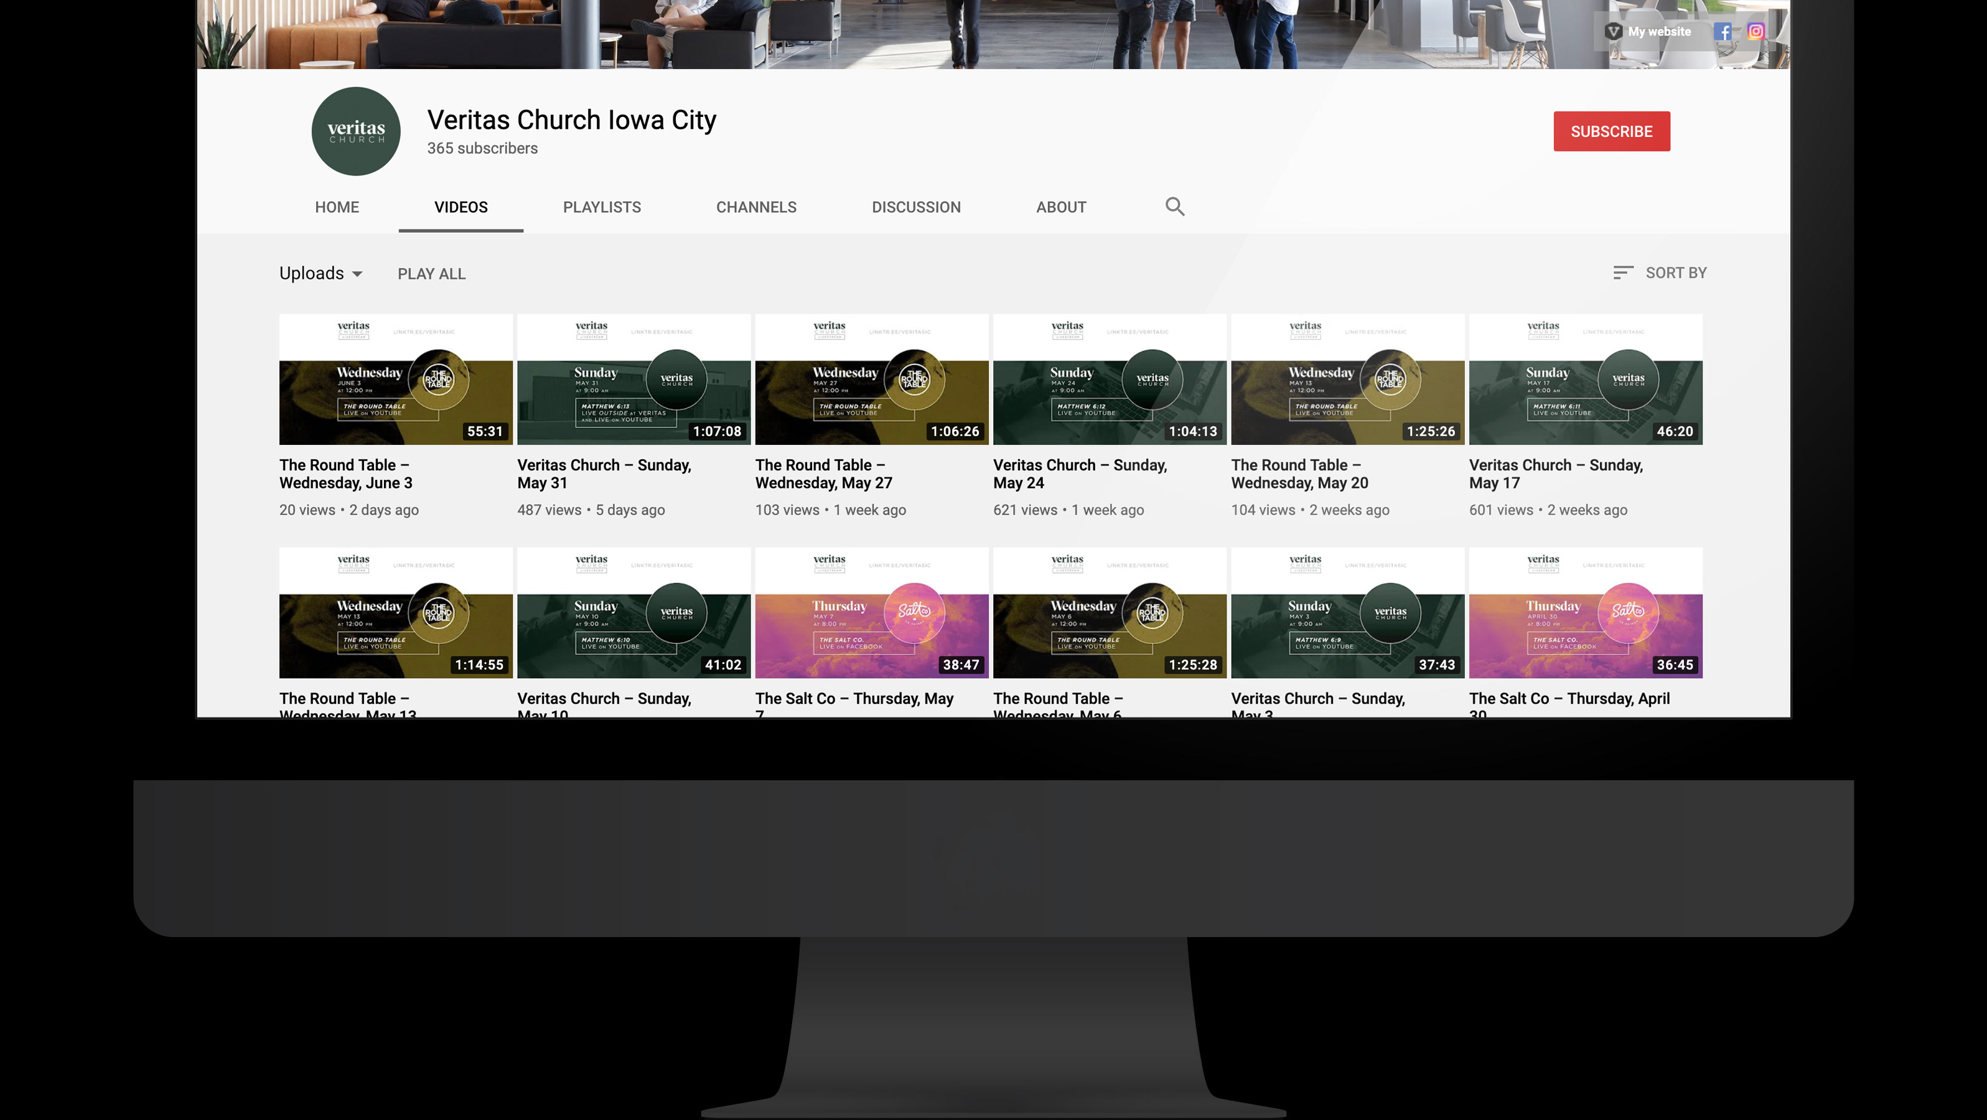Viewport: 1987px width, 1120px height.
Task: Click title 'Veritas Church – Sunday, May 24'
Action: coord(1080,474)
